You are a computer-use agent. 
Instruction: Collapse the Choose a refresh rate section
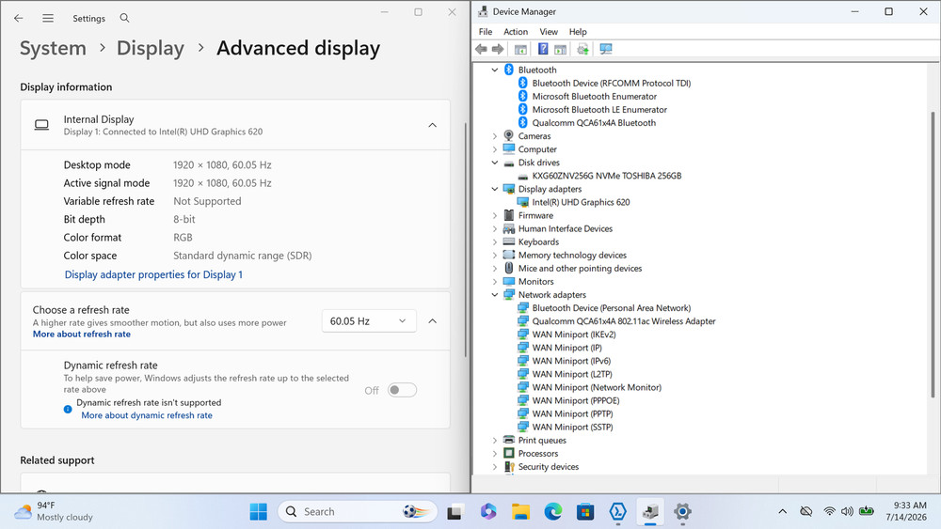(432, 321)
